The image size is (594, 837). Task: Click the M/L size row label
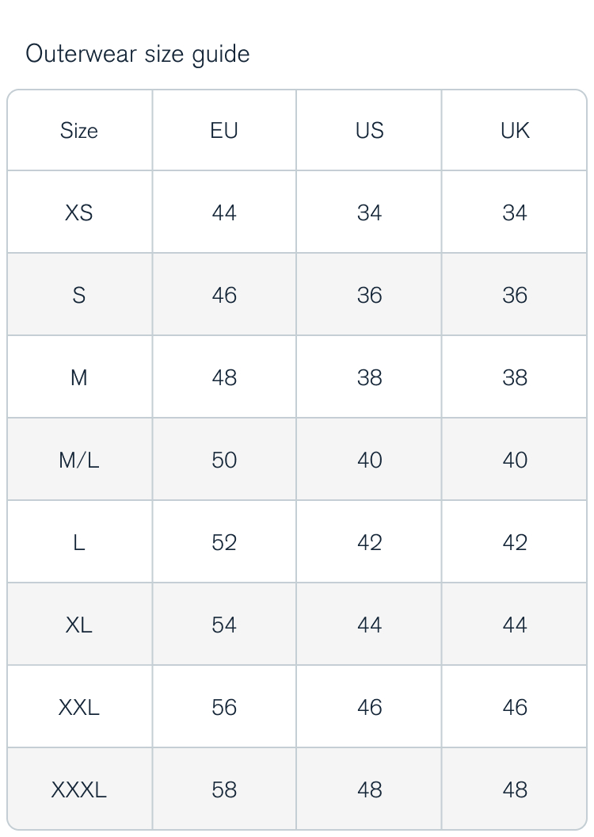click(x=79, y=461)
